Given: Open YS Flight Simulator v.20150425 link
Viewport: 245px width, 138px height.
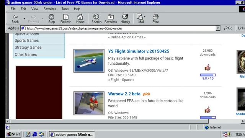Looking at the screenshot, I should (x=139, y=51).
